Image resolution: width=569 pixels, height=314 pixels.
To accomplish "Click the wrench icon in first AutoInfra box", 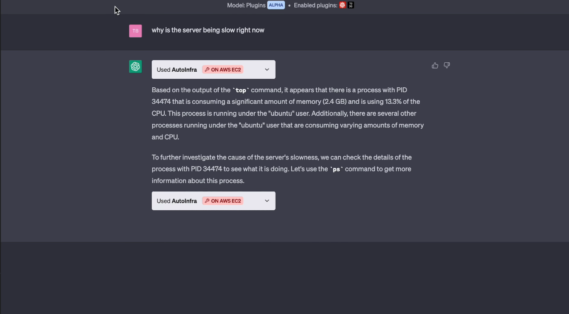I will pyautogui.click(x=207, y=69).
